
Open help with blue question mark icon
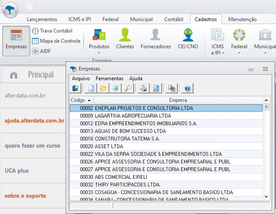187,88
